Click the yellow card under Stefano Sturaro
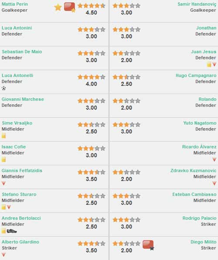This screenshot has height=260, width=218. 3,207
